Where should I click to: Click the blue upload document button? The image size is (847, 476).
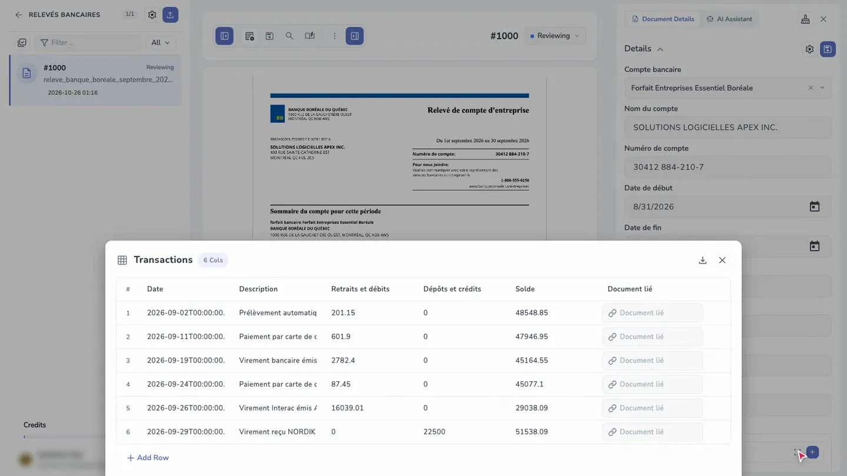[x=170, y=15]
